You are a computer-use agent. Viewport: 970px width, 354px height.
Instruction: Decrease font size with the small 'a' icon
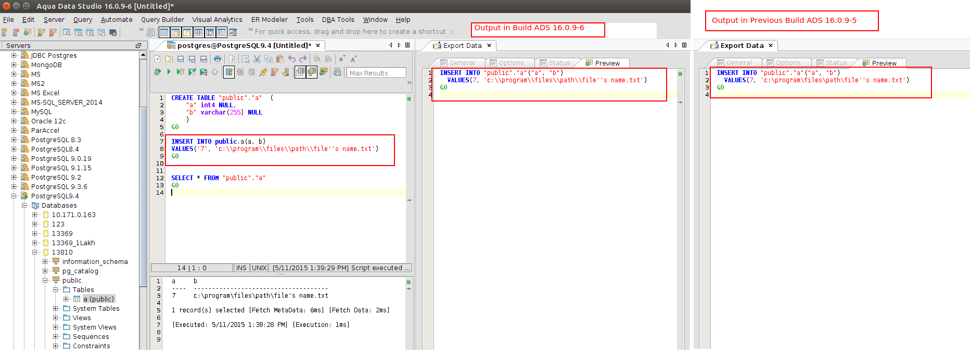tap(342, 59)
